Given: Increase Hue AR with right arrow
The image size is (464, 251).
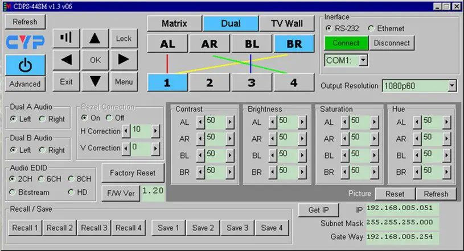Looking at the screenshot, I should coord(446,139).
